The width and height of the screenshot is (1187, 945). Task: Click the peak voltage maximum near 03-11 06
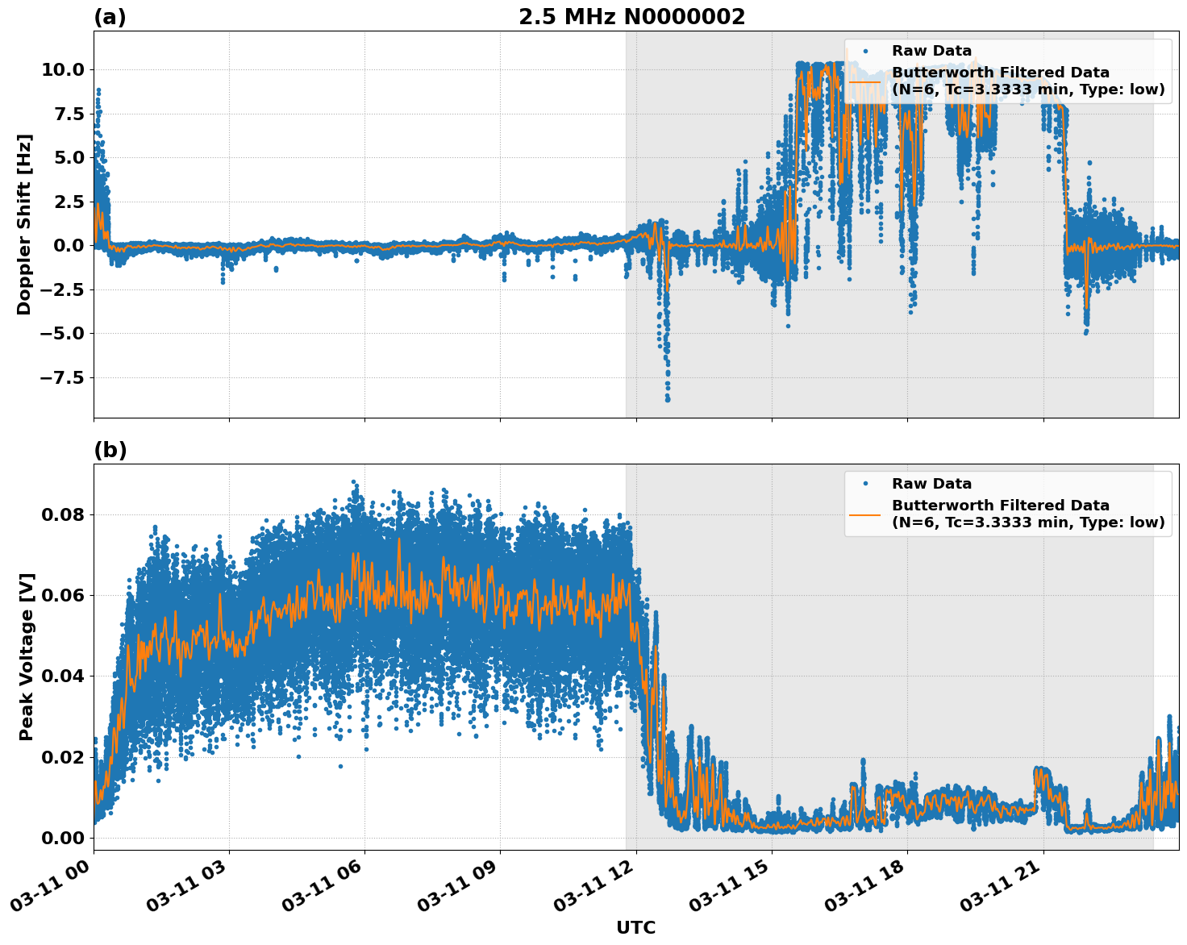[355, 482]
